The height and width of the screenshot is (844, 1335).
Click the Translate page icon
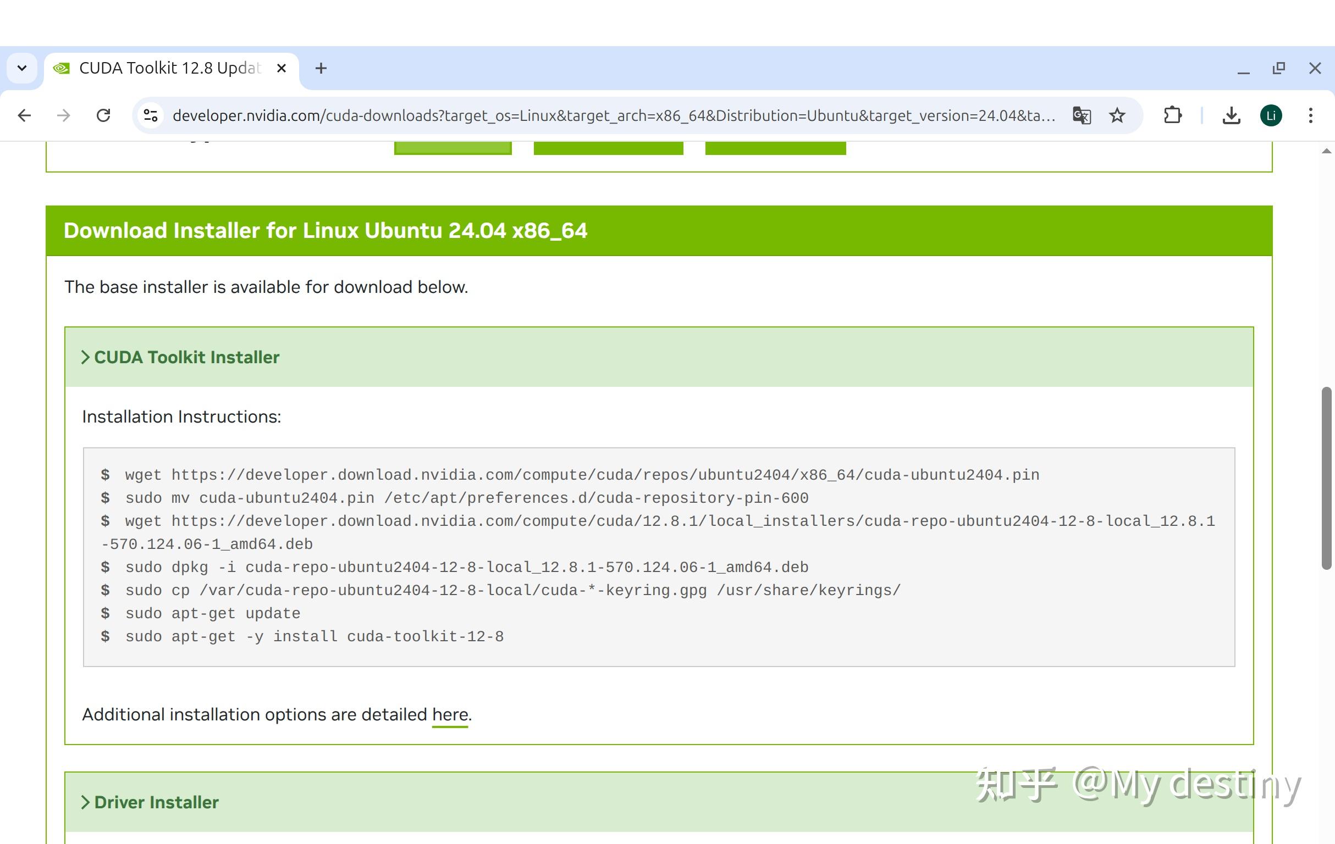click(1082, 115)
